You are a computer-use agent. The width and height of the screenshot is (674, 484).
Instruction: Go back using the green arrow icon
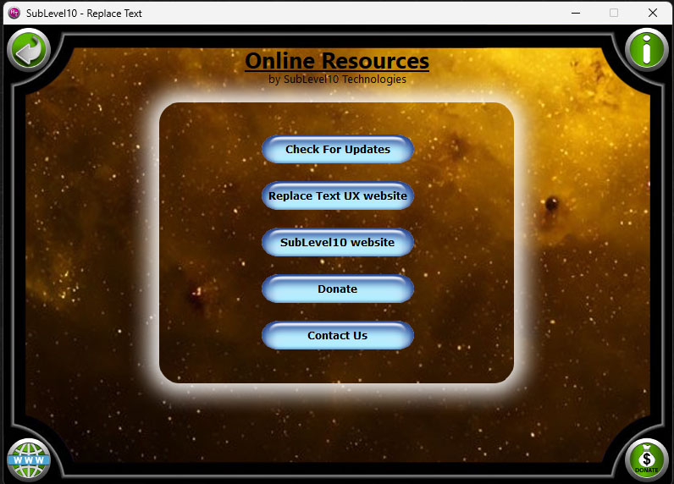click(x=29, y=50)
